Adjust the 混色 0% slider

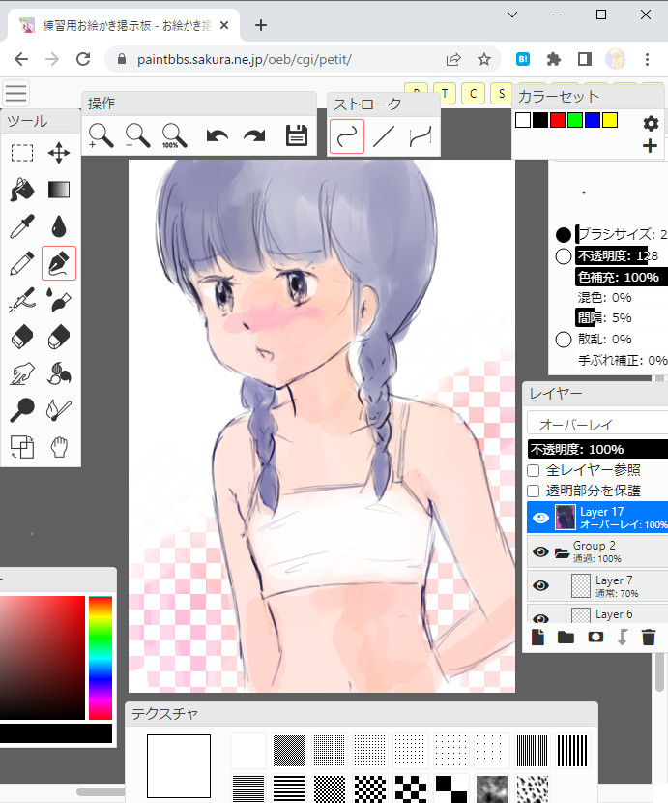pos(622,298)
